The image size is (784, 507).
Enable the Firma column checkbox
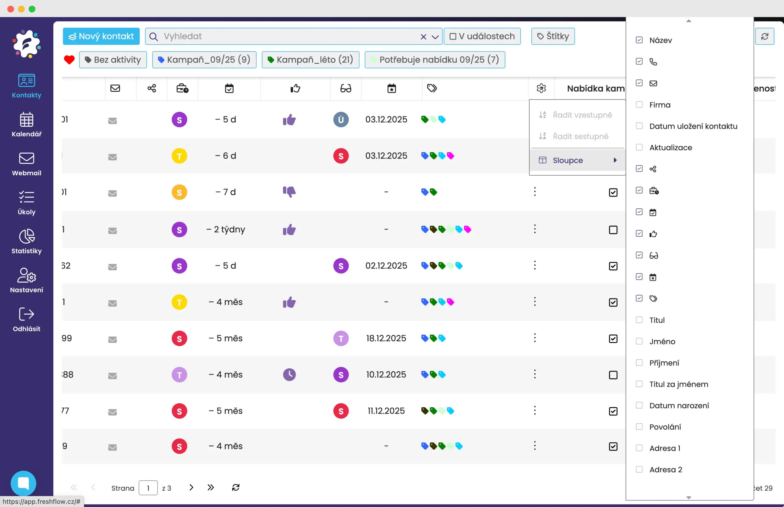[639, 105]
